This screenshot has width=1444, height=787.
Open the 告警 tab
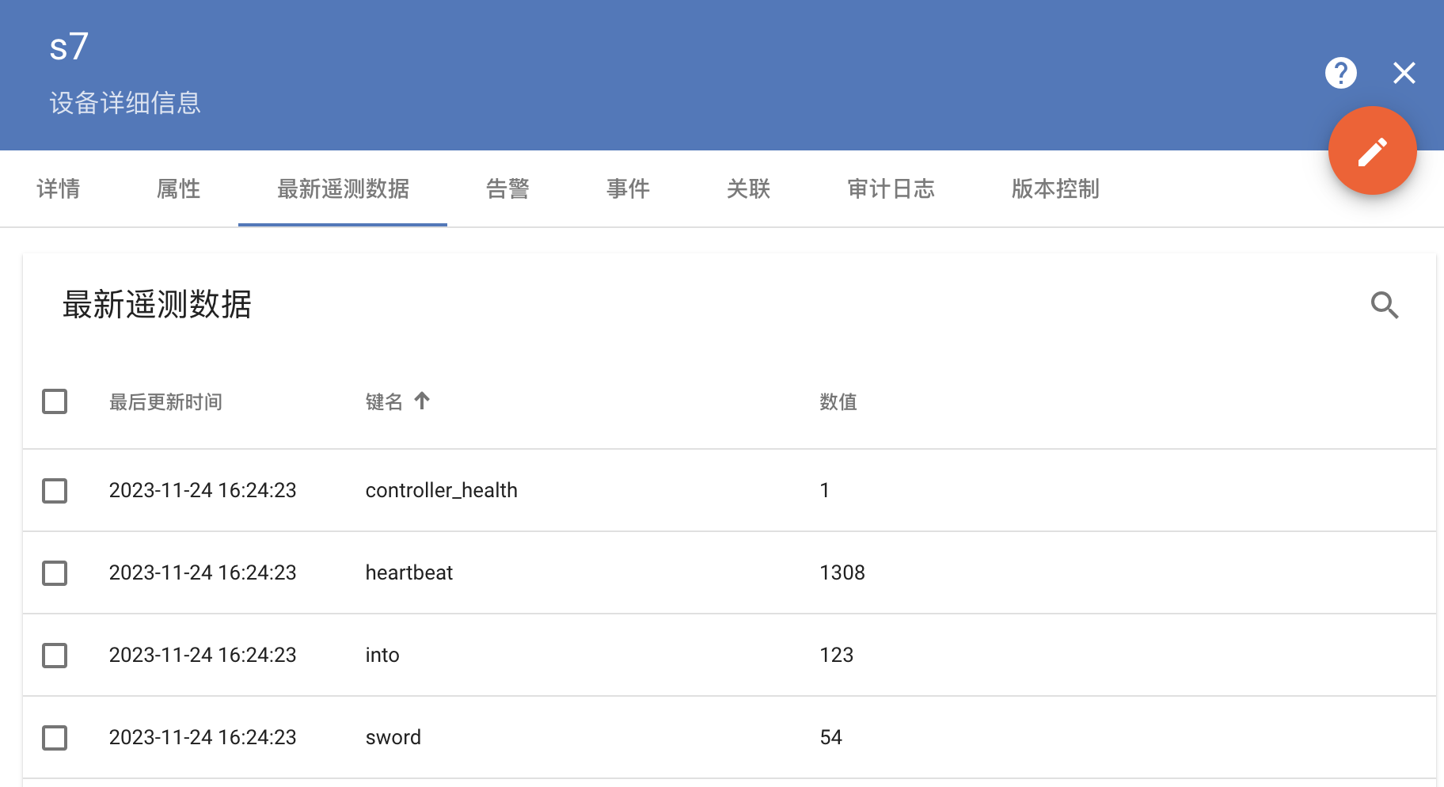[507, 188]
